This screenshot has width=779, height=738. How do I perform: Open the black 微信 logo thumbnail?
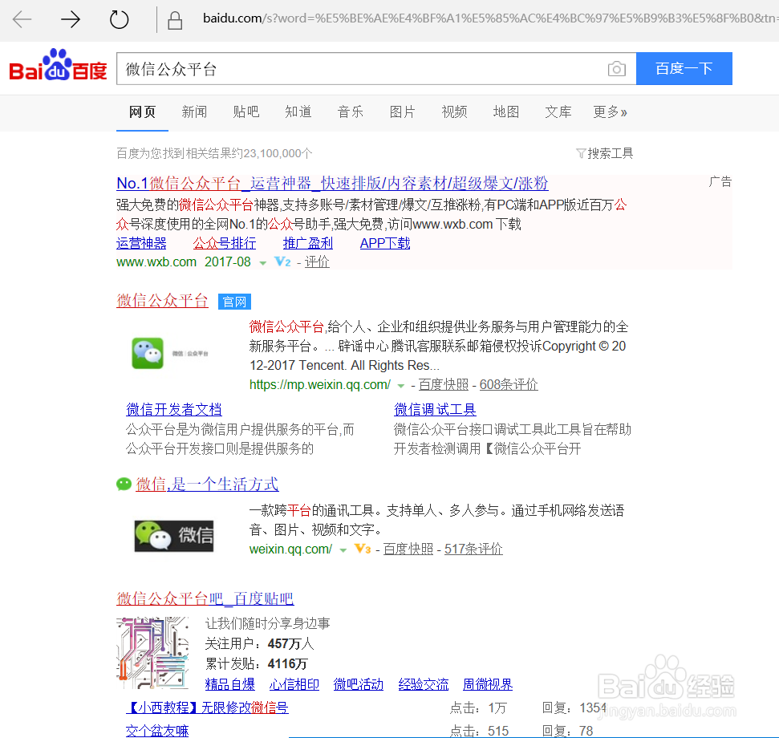174,536
